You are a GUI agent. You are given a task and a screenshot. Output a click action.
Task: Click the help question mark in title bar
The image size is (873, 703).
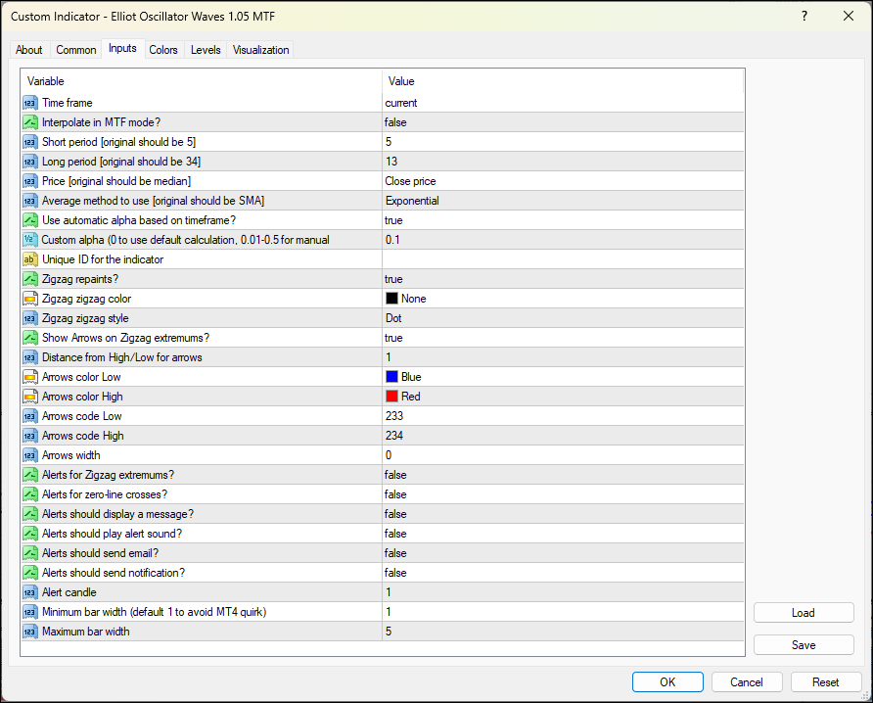pos(804,16)
